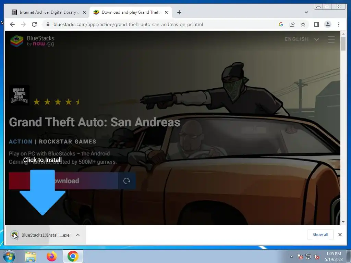This screenshot has width=351, height=263.
Task: Share this page via share icon
Action: [x=292, y=24]
